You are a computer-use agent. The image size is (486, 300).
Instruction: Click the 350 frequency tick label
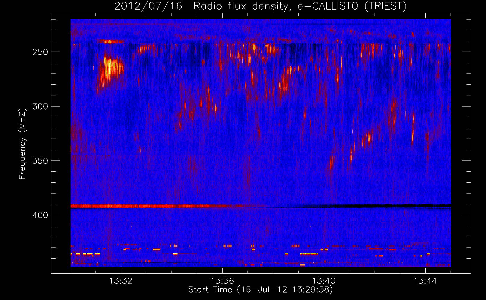point(40,161)
